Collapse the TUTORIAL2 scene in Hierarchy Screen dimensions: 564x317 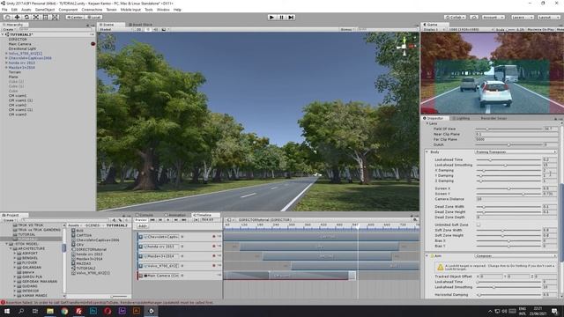pos(3,34)
